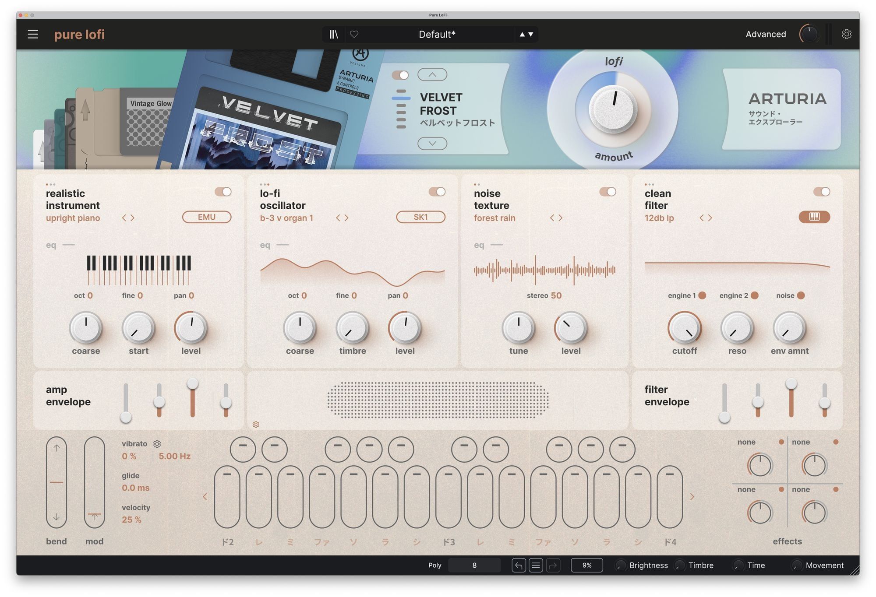The width and height of the screenshot is (876, 597).
Task: Open the settings gear in top bar
Action: 846,34
